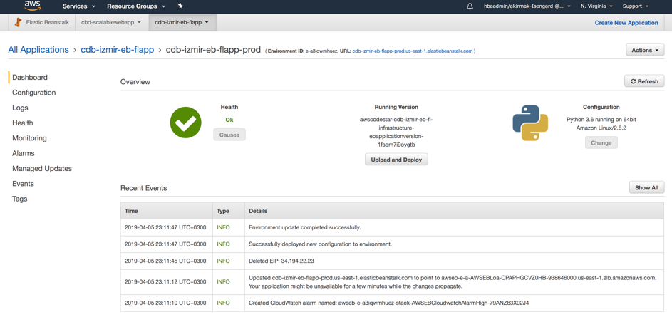Open Alarms in the sidebar
The image size is (672, 322).
click(x=23, y=153)
